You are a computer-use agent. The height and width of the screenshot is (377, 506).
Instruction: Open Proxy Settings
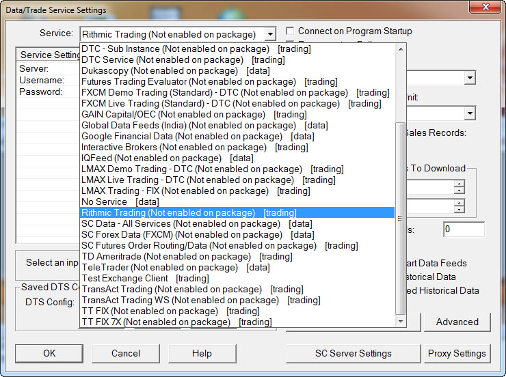(457, 354)
